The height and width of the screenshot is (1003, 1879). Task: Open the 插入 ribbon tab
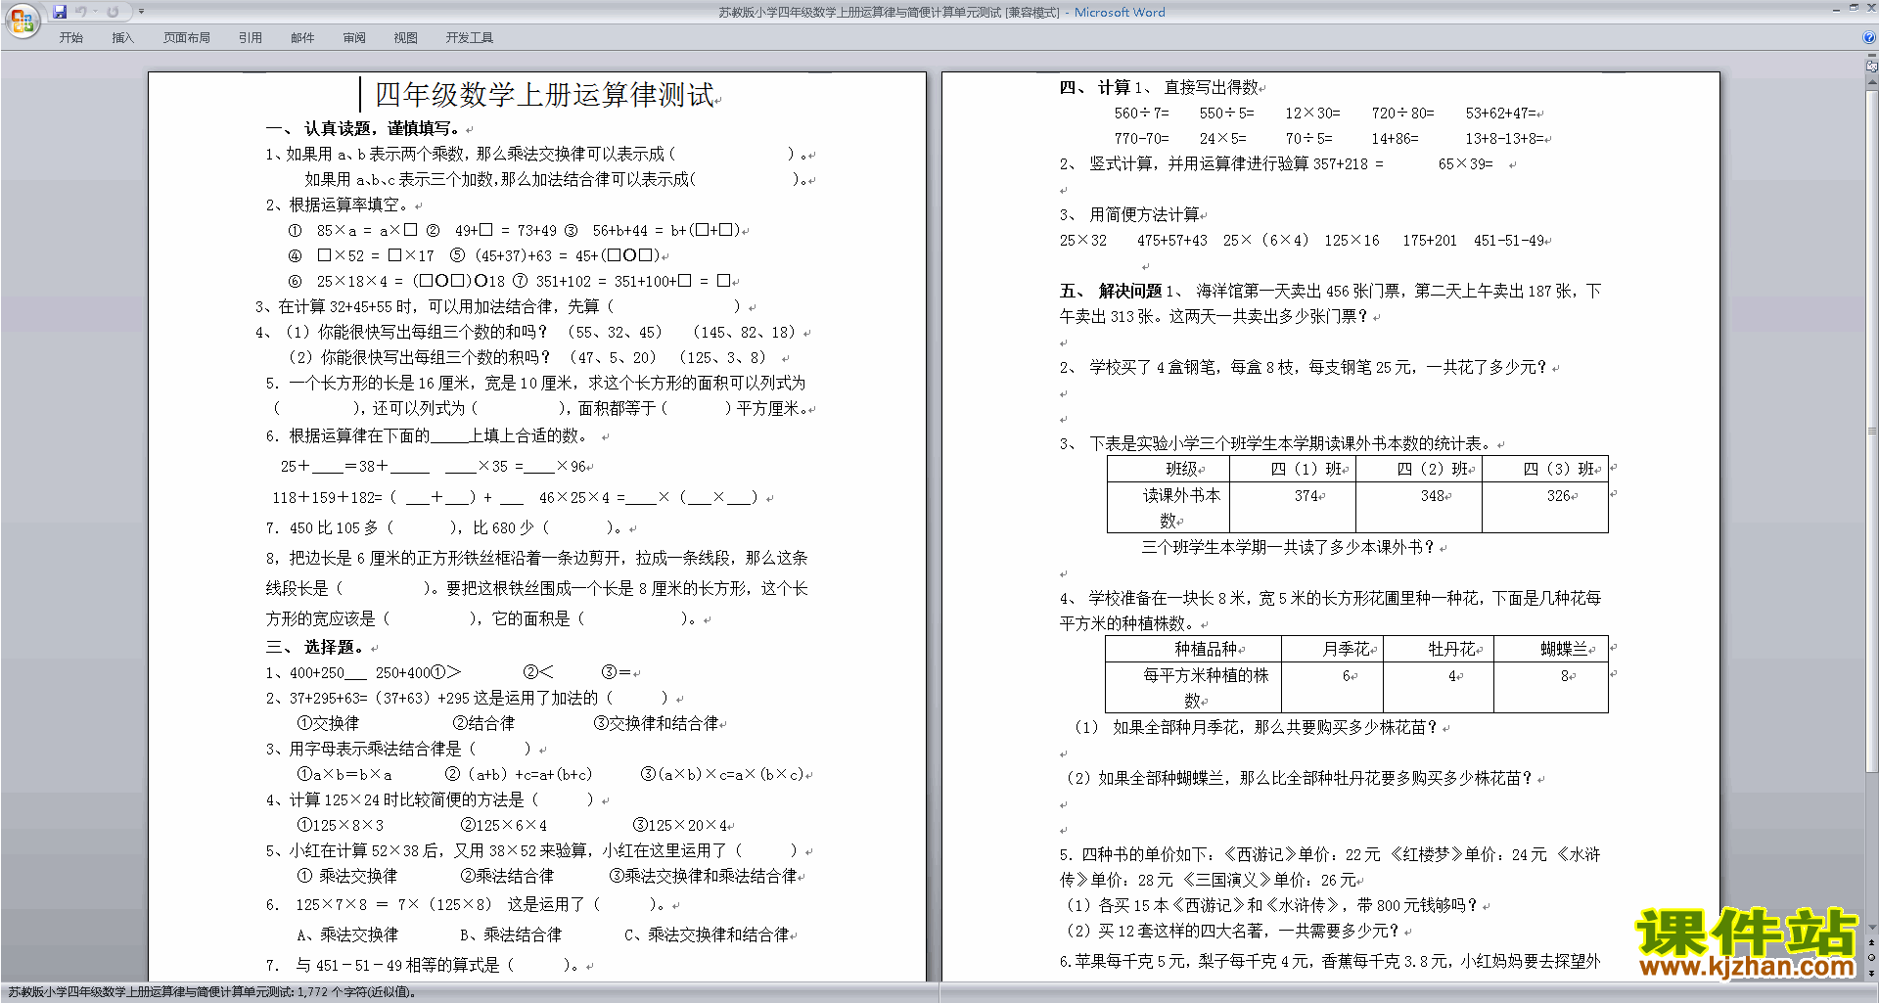click(122, 38)
